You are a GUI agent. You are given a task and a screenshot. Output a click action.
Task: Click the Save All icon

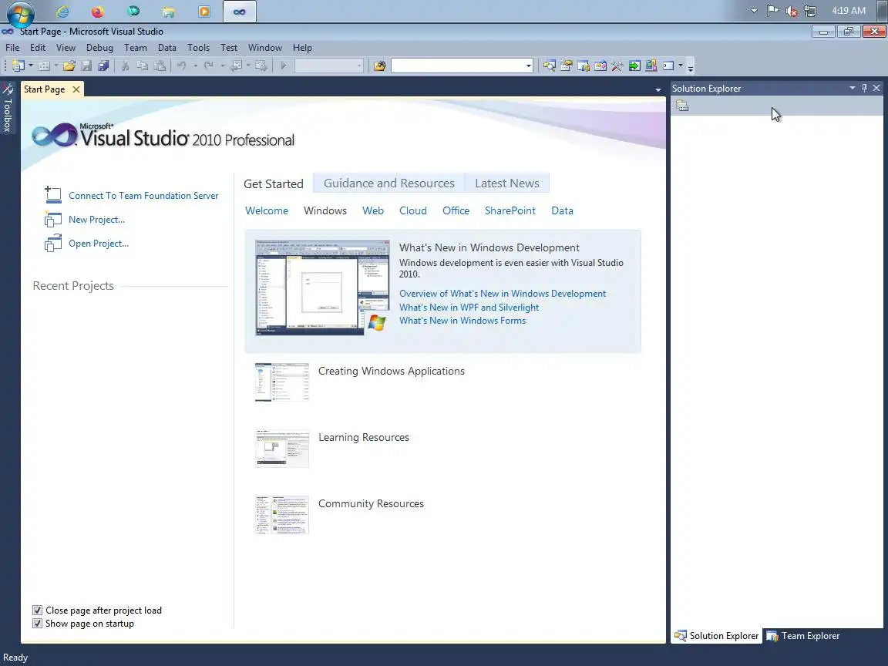pos(103,66)
